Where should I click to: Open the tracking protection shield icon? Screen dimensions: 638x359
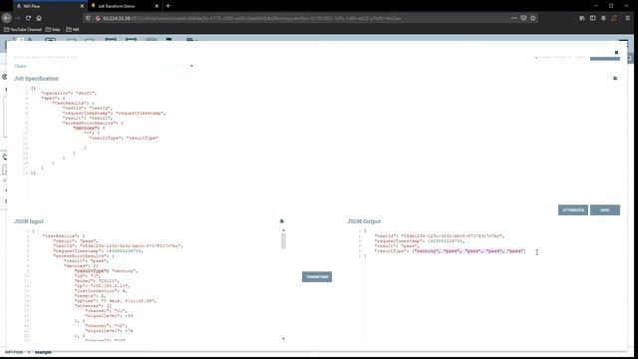coord(89,18)
